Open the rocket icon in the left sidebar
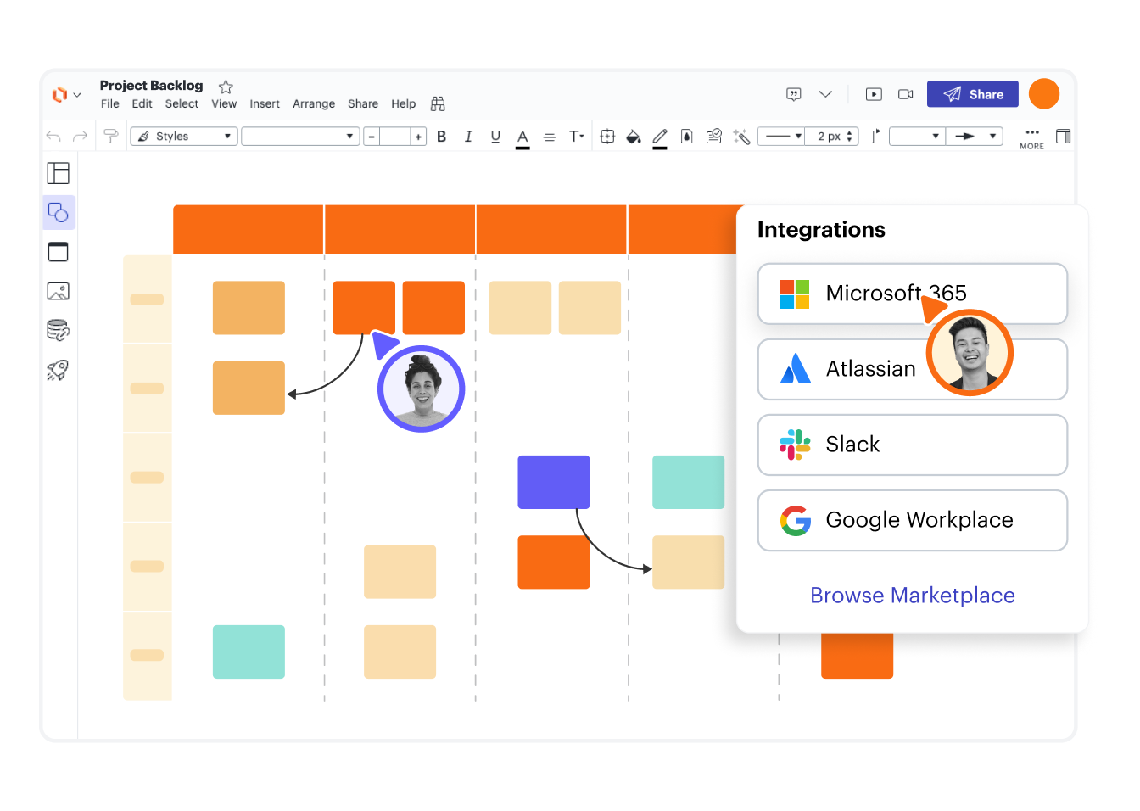 [x=58, y=370]
